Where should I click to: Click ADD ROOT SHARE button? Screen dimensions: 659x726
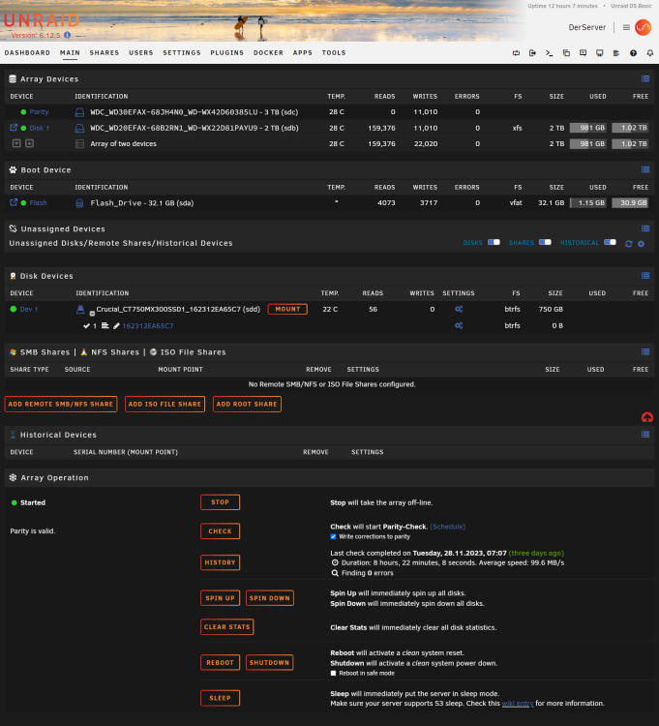pyautogui.click(x=247, y=405)
